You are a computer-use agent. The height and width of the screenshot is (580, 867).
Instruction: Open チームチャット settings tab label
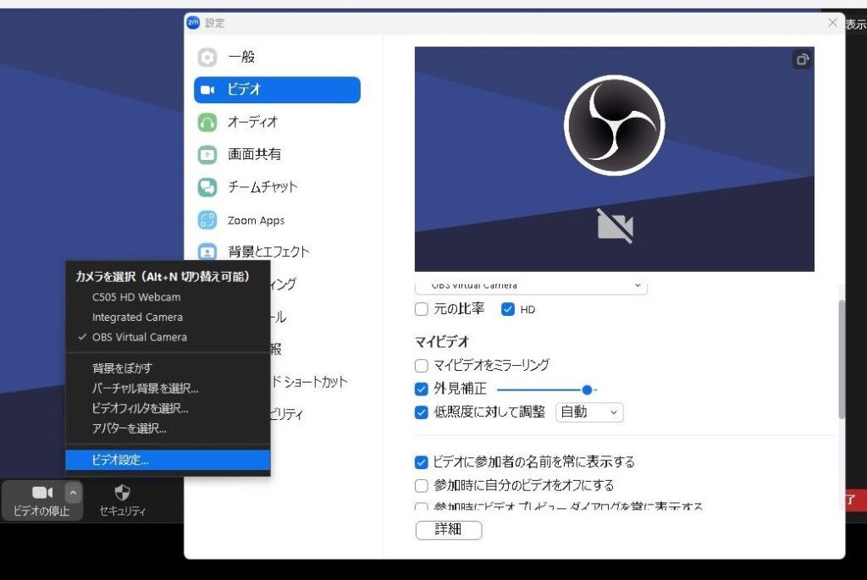point(262,187)
